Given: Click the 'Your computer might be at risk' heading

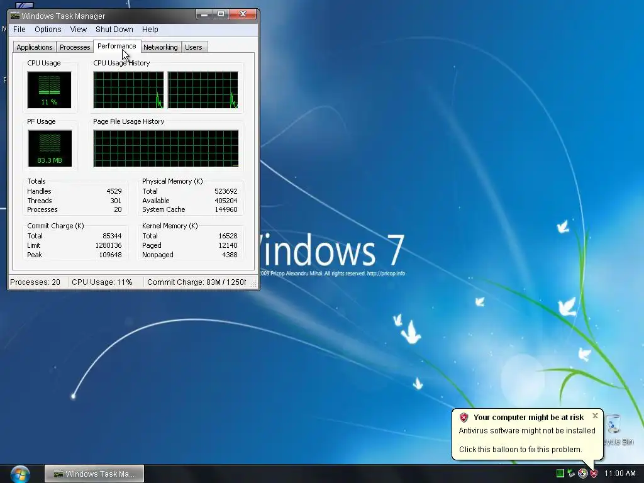Looking at the screenshot, I should 528,418.
